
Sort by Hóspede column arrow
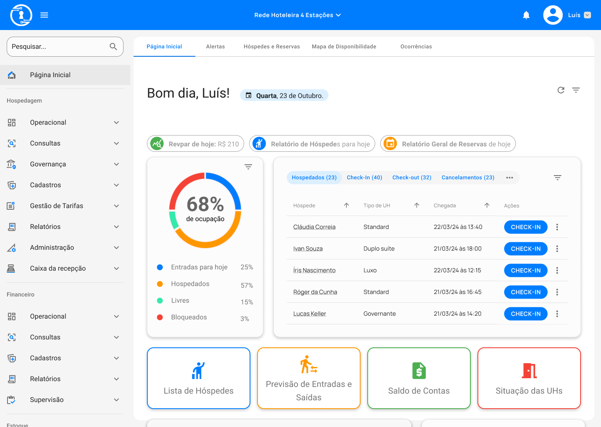click(x=346, y=206)
